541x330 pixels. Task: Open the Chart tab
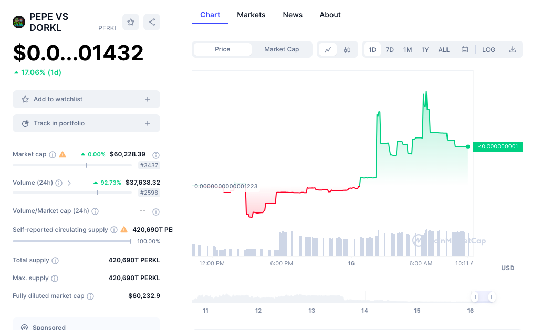tap(210, 15)
